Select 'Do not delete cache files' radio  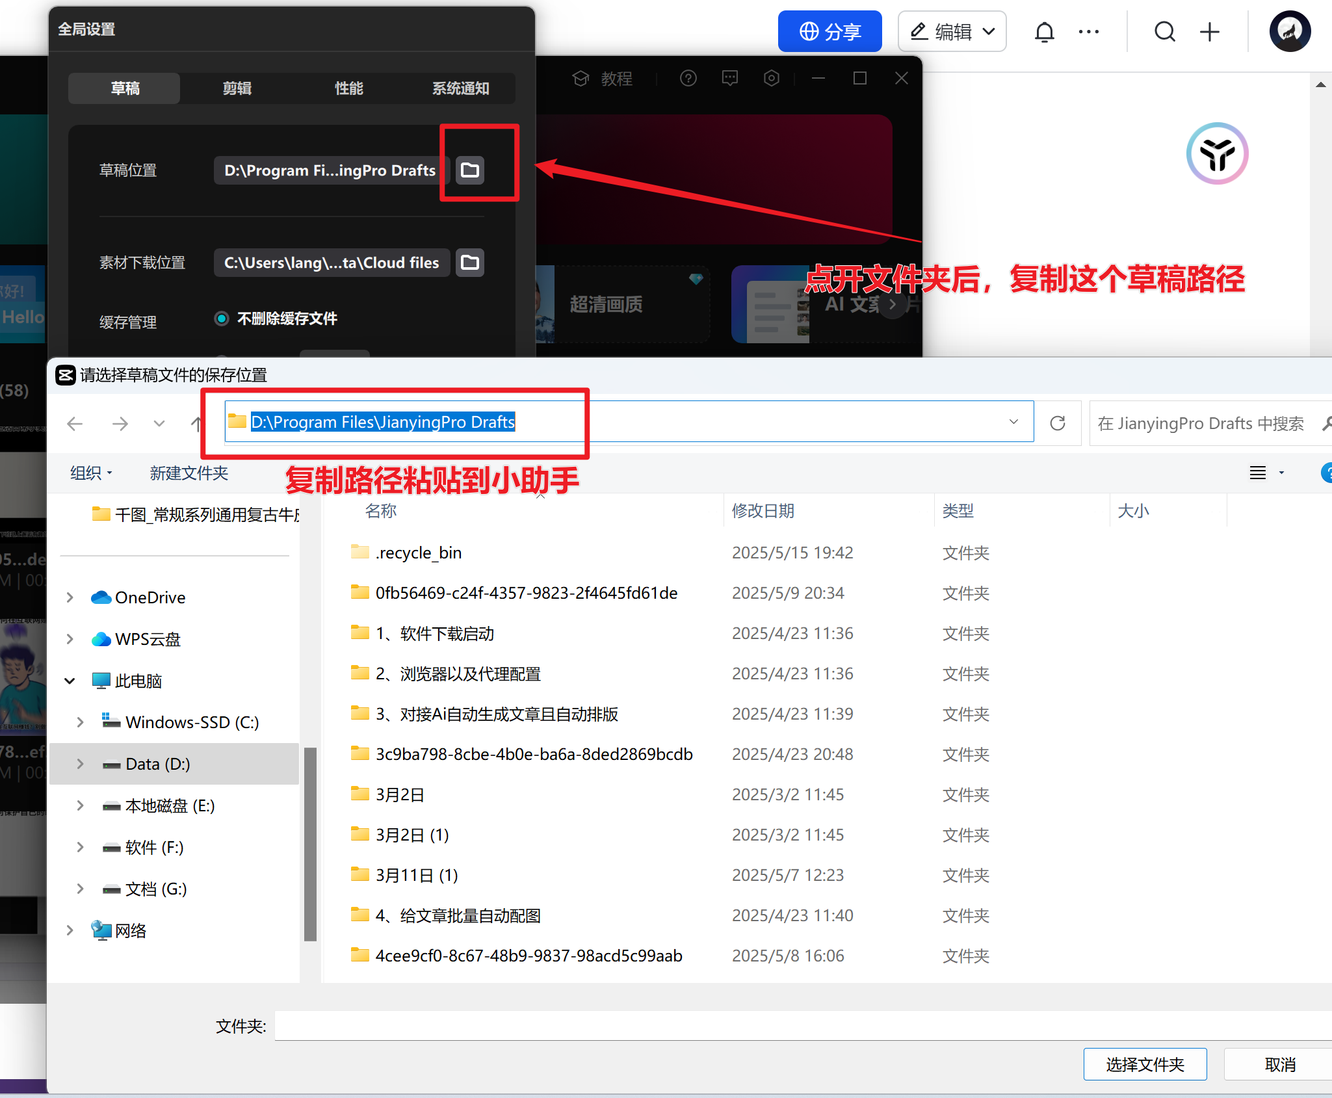222,319
